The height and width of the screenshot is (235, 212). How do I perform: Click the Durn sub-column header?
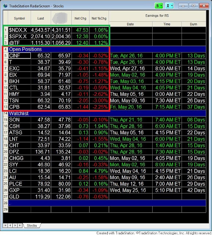click(194, 24)
